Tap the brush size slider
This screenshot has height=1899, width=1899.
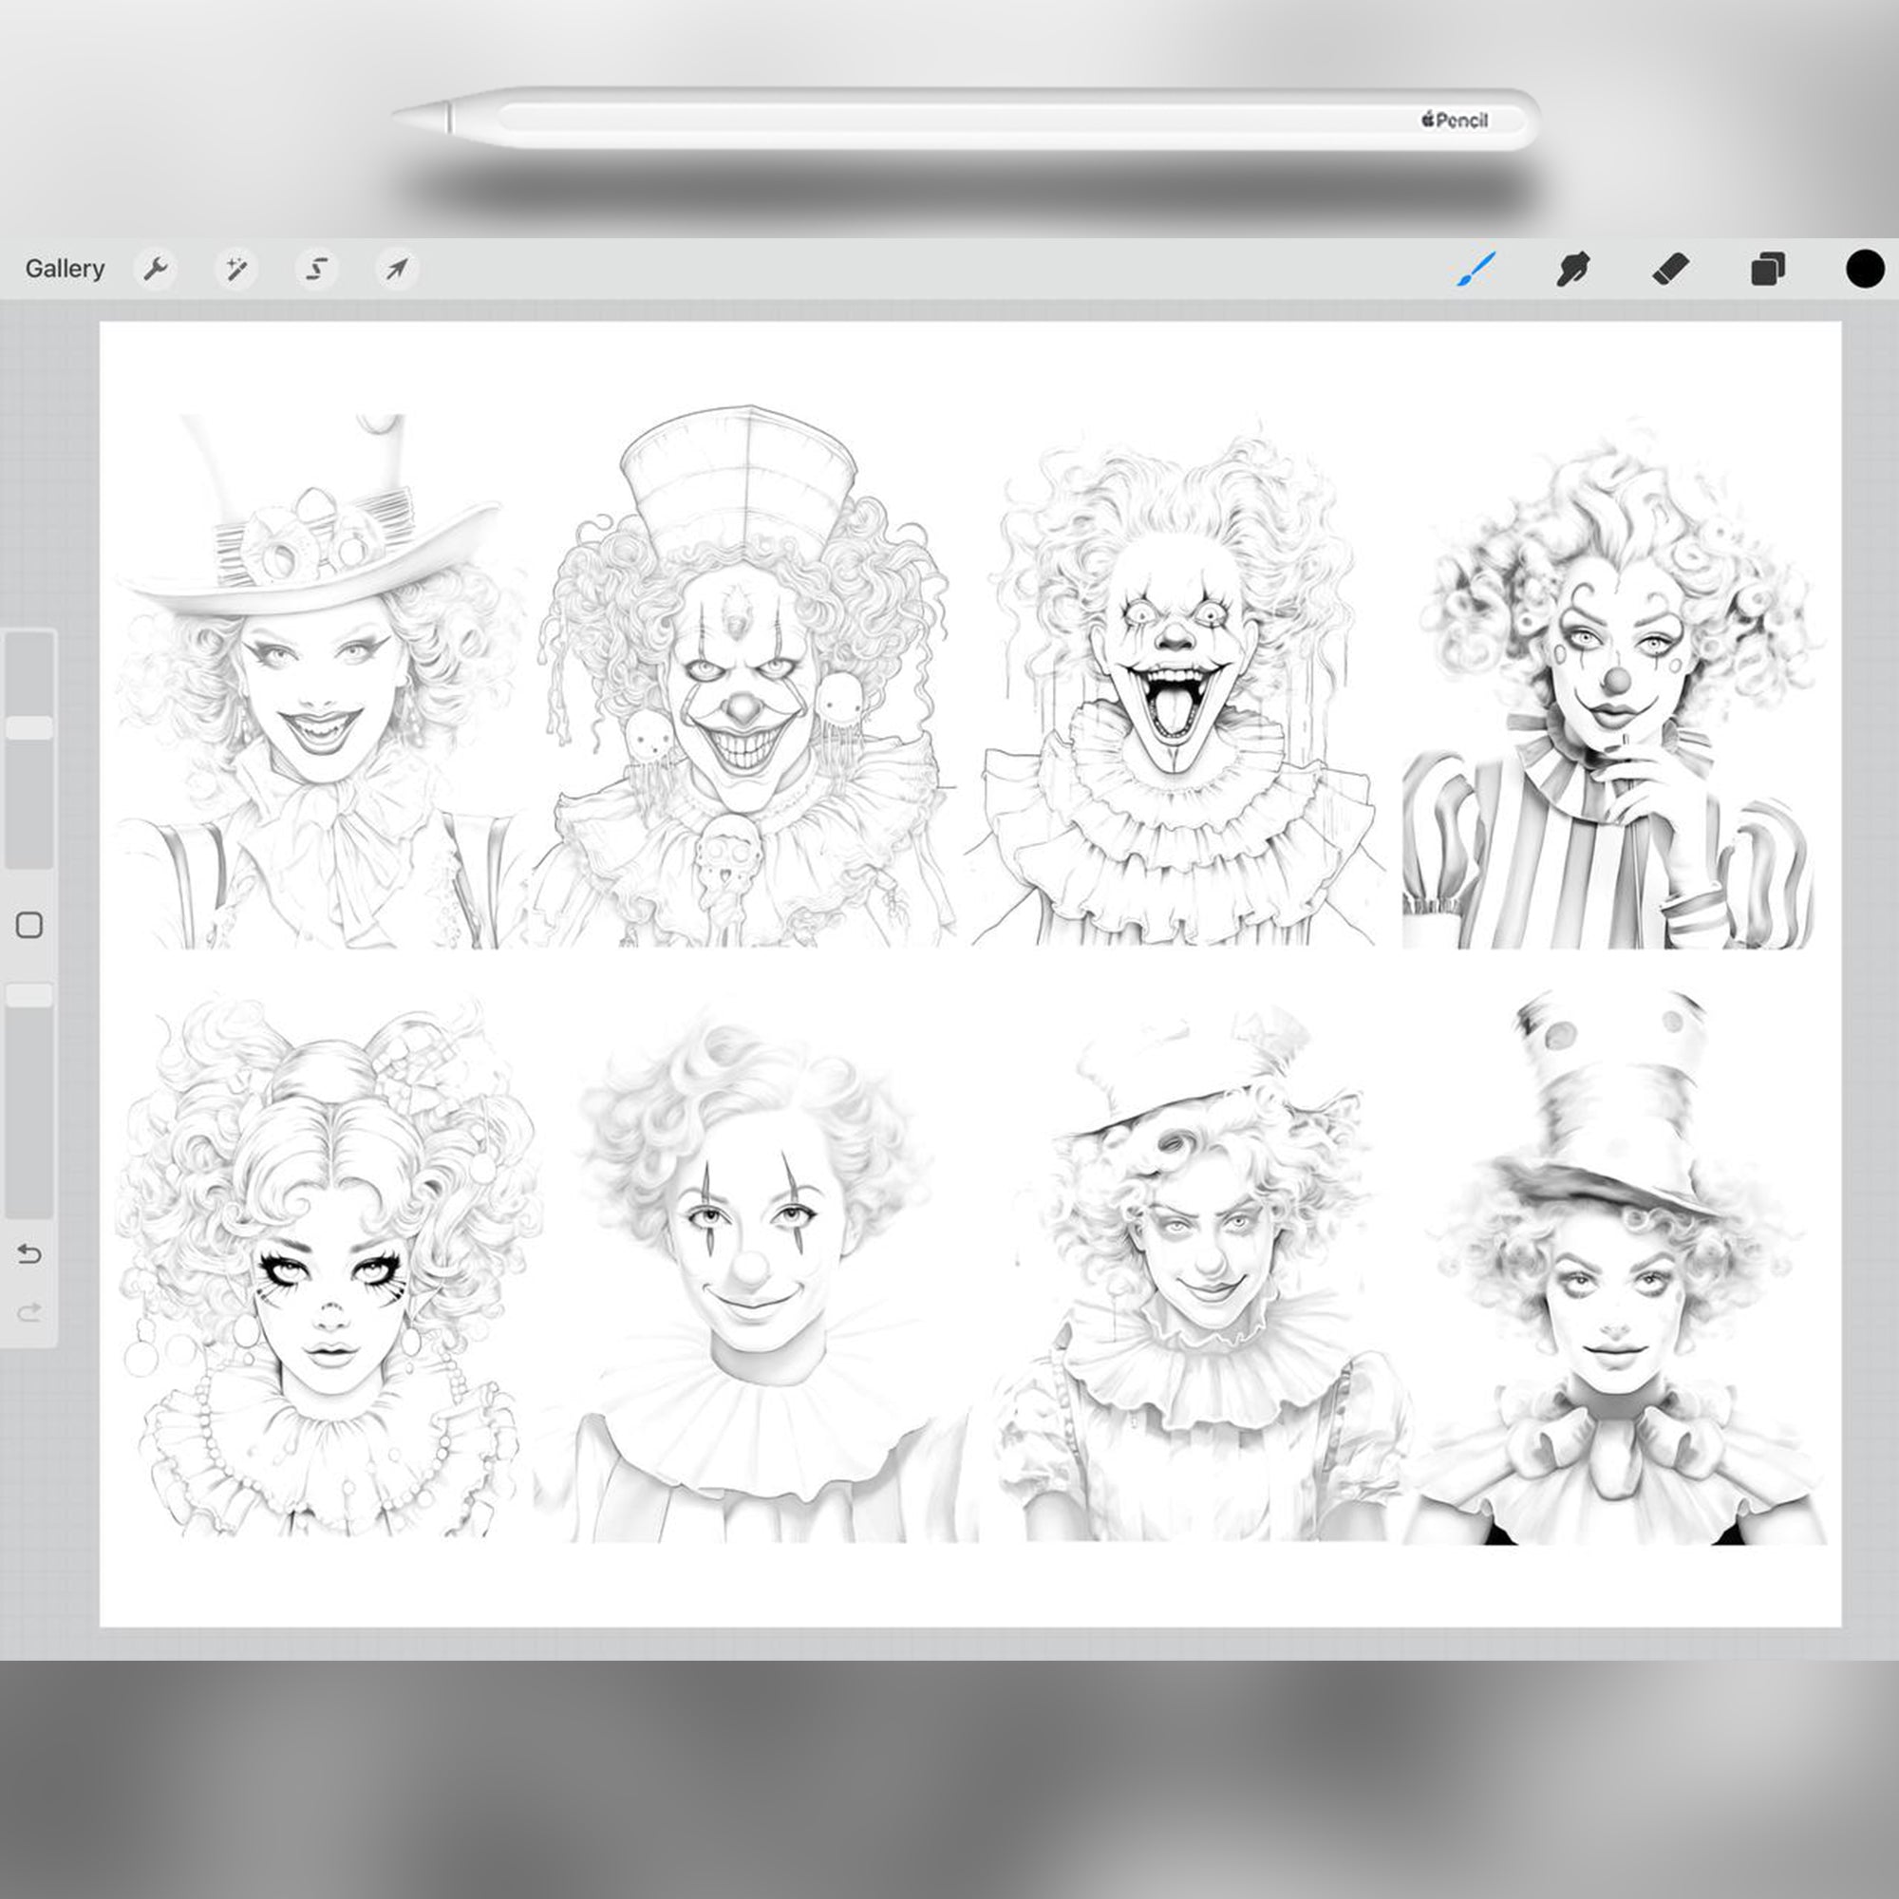pos(29,727)
